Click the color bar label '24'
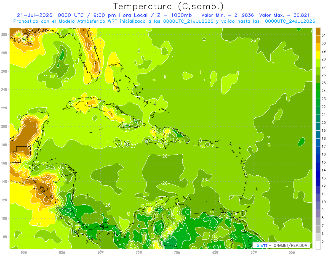331x256 pixels. point(324,91)
